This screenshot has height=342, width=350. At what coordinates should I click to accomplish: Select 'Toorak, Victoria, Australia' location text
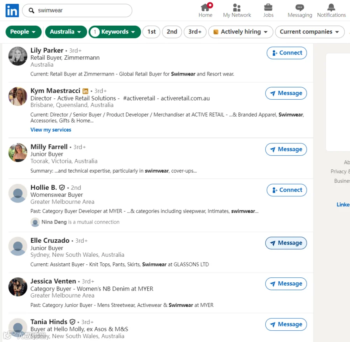64,161
